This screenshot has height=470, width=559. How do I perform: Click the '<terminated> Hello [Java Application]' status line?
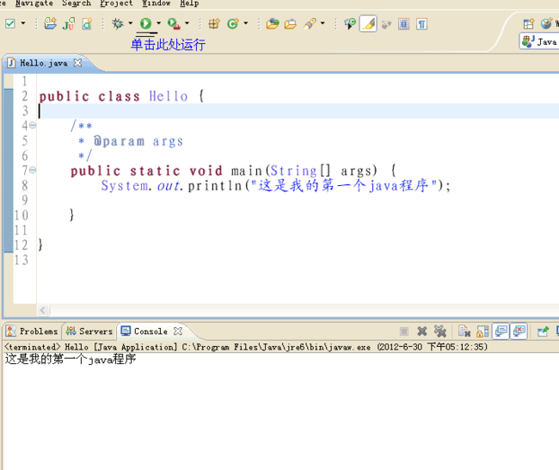pyautogui.click(x=246, y=347)
